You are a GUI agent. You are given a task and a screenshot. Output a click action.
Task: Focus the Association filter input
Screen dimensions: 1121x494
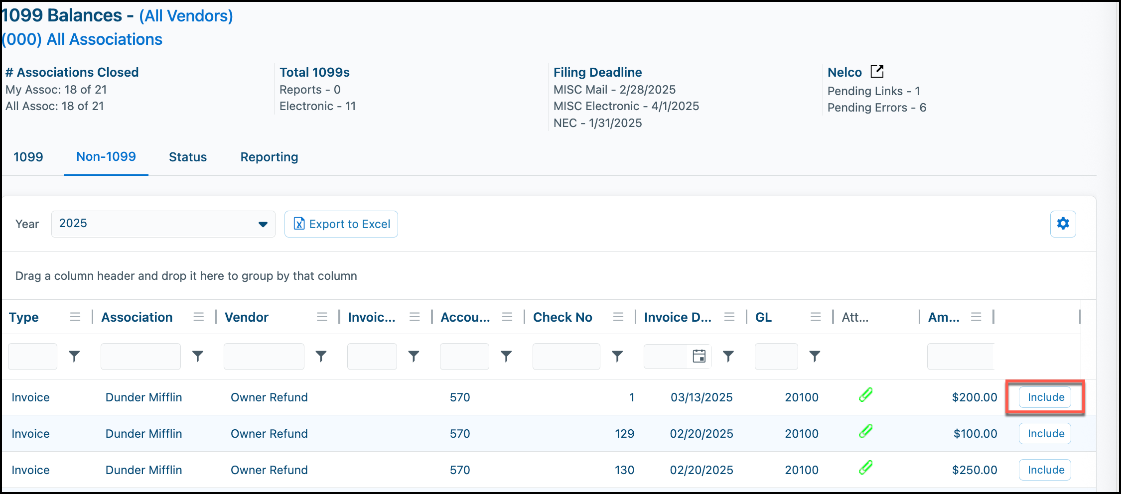[140, 357]
